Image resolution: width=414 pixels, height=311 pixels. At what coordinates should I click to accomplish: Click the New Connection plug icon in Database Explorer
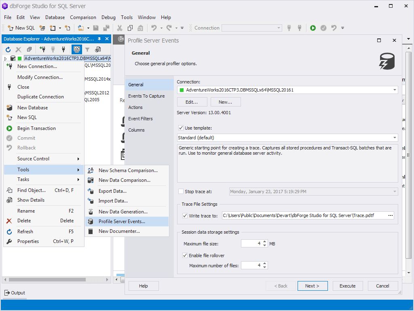42,49
